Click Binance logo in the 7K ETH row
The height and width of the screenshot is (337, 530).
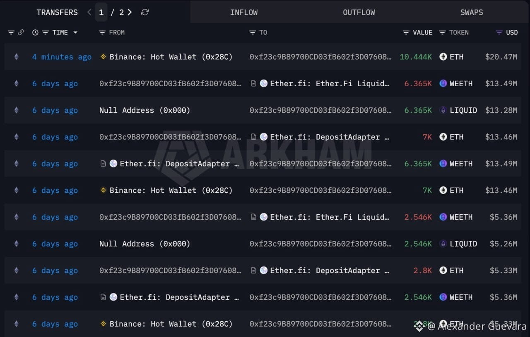click(103, 190)
